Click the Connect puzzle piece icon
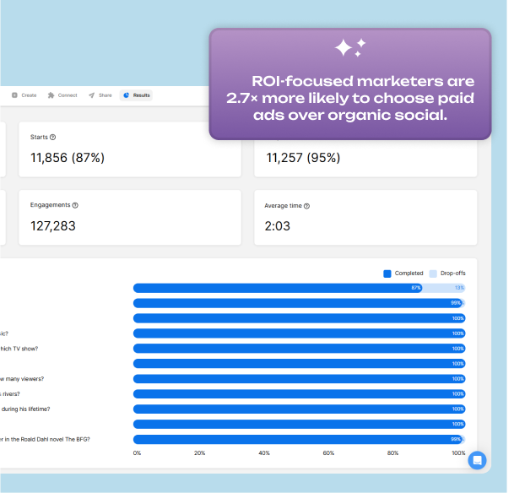 click(x=51, y=95)
